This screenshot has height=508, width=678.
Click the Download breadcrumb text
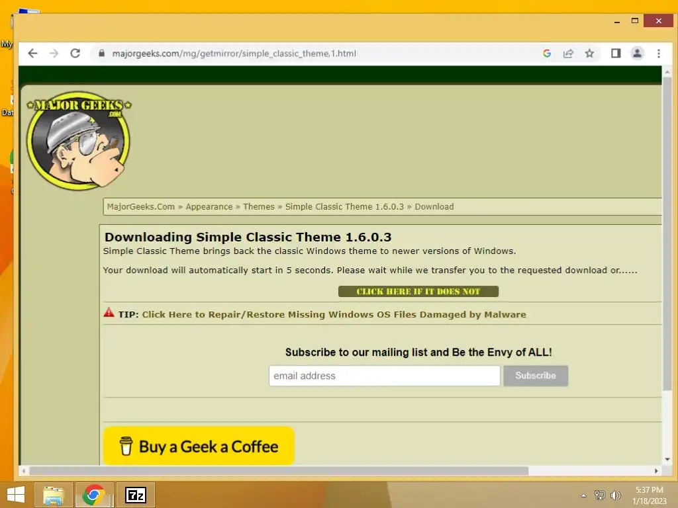[434, 206]
